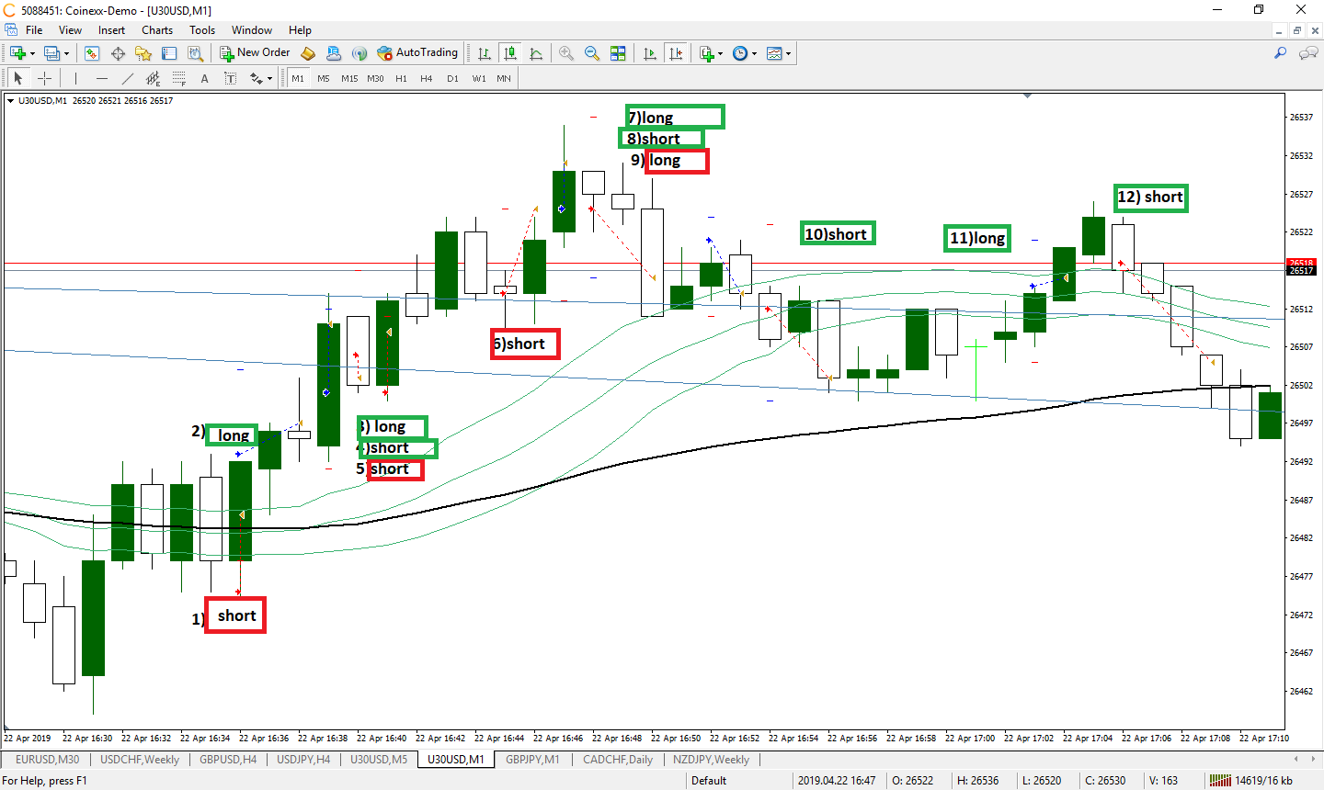Image resolution: width=1324 pixels, height=790 pixels.
Task: Switch chart to line chart mode
Action: click(x=536, y=53)
